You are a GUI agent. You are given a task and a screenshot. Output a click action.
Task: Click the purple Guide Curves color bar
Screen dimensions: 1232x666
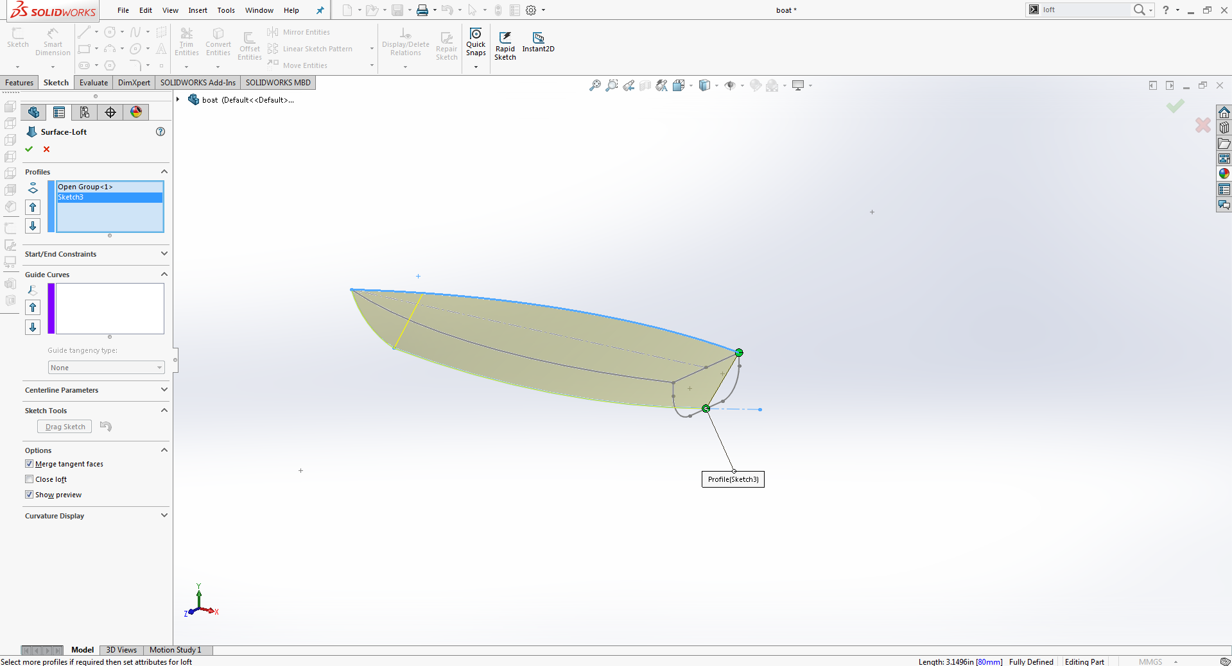pos(51,309)
